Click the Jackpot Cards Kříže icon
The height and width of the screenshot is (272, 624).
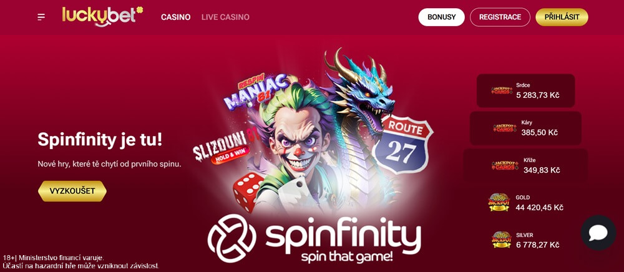point(505,165)
